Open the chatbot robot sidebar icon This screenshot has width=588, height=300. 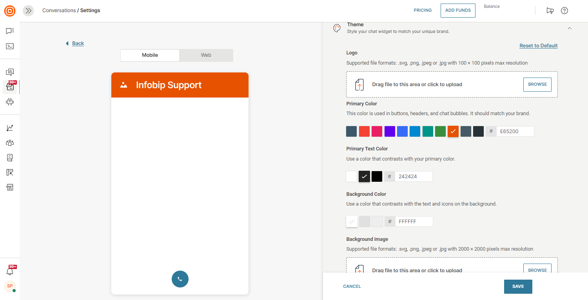pos(10,102)
